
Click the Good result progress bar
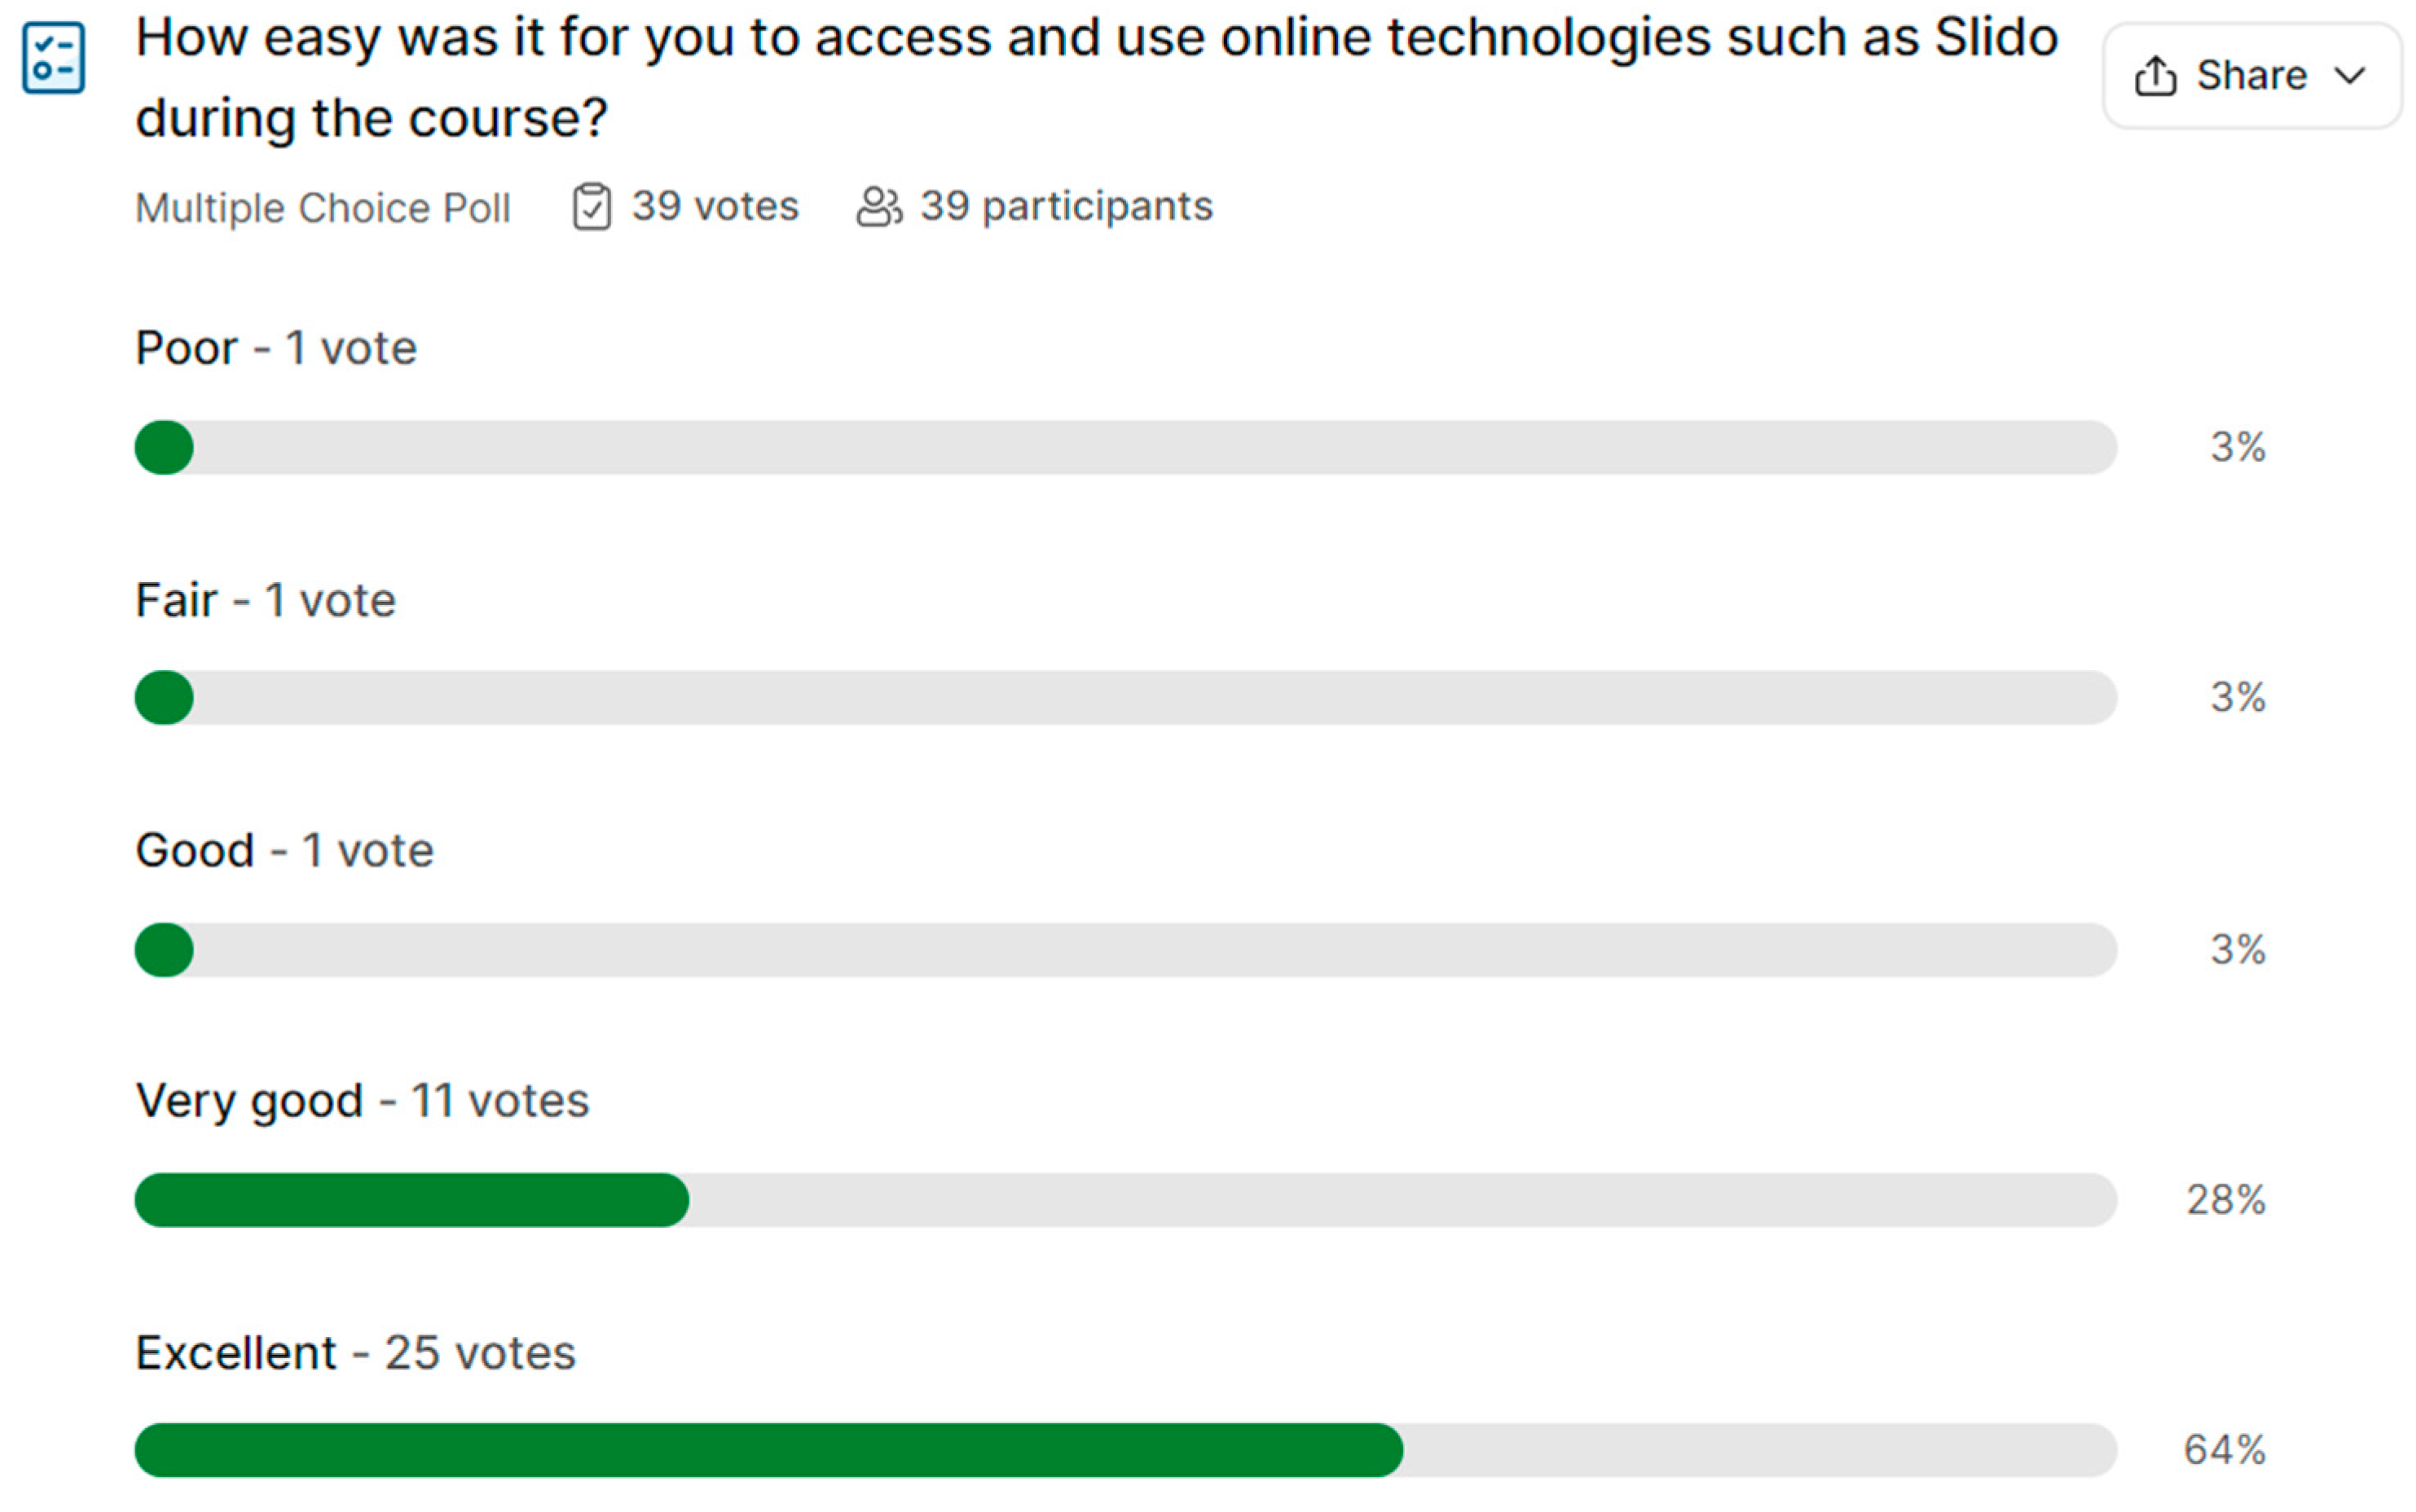[1125, 949]
